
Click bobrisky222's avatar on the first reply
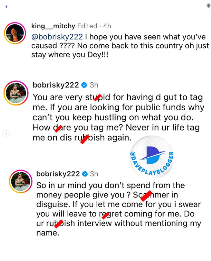16,93
